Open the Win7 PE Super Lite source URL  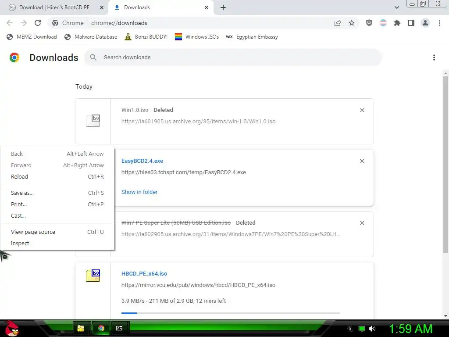pos(231,234)
